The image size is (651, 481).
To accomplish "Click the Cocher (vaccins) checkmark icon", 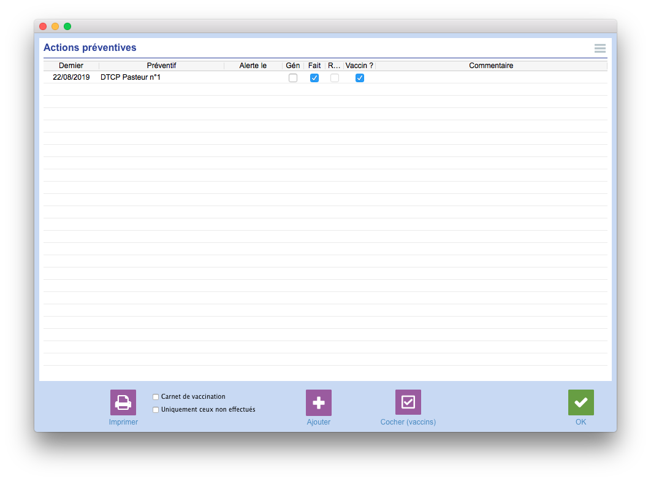I will pyautogui.click(x=408, y=402).
